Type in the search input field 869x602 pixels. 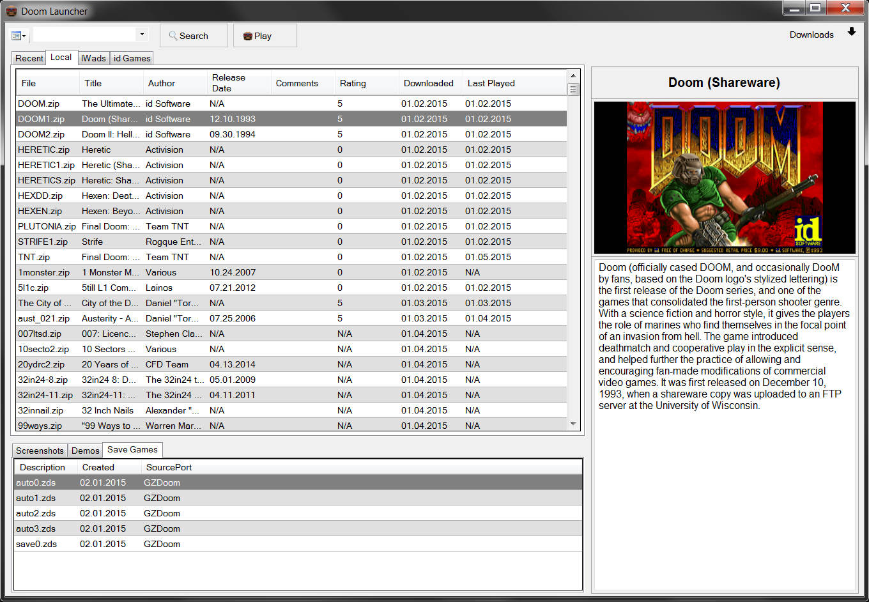click(x=84, y=35)
